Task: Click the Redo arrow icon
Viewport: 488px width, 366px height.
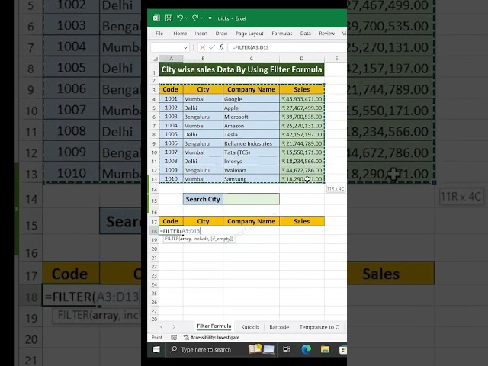Action: (195, 18)
